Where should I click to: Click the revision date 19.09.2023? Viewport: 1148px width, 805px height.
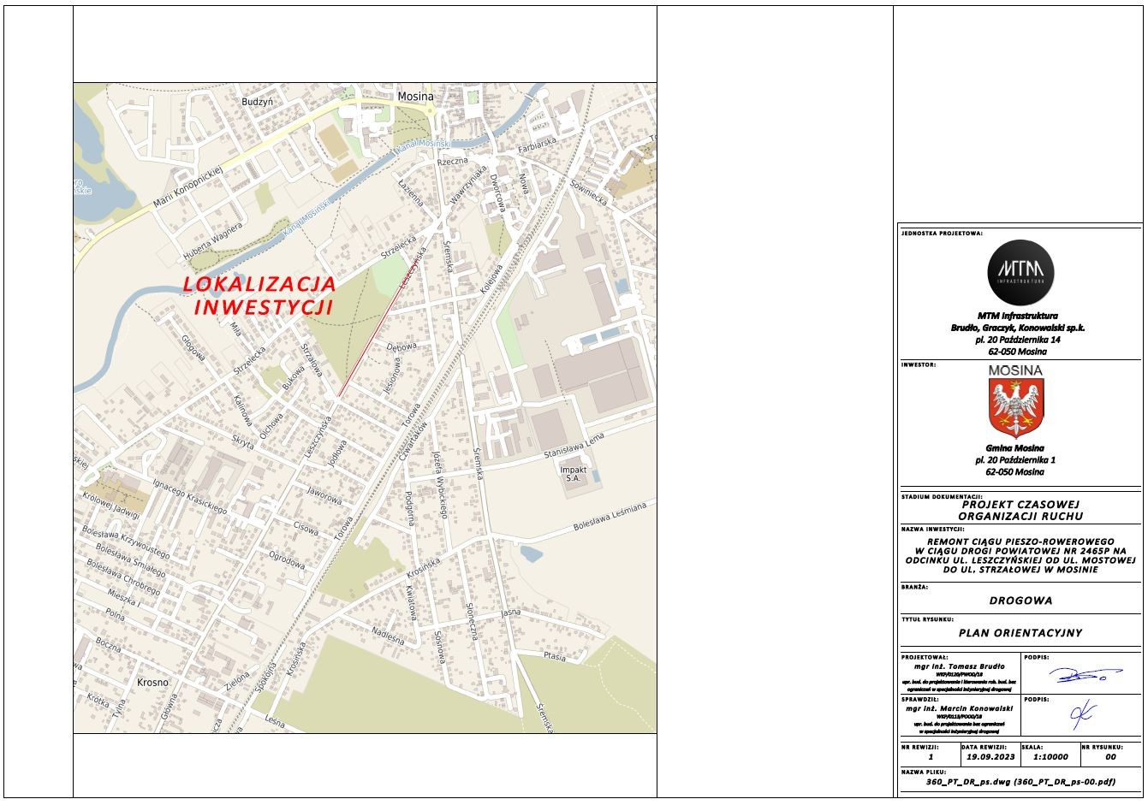coord(990,757)
